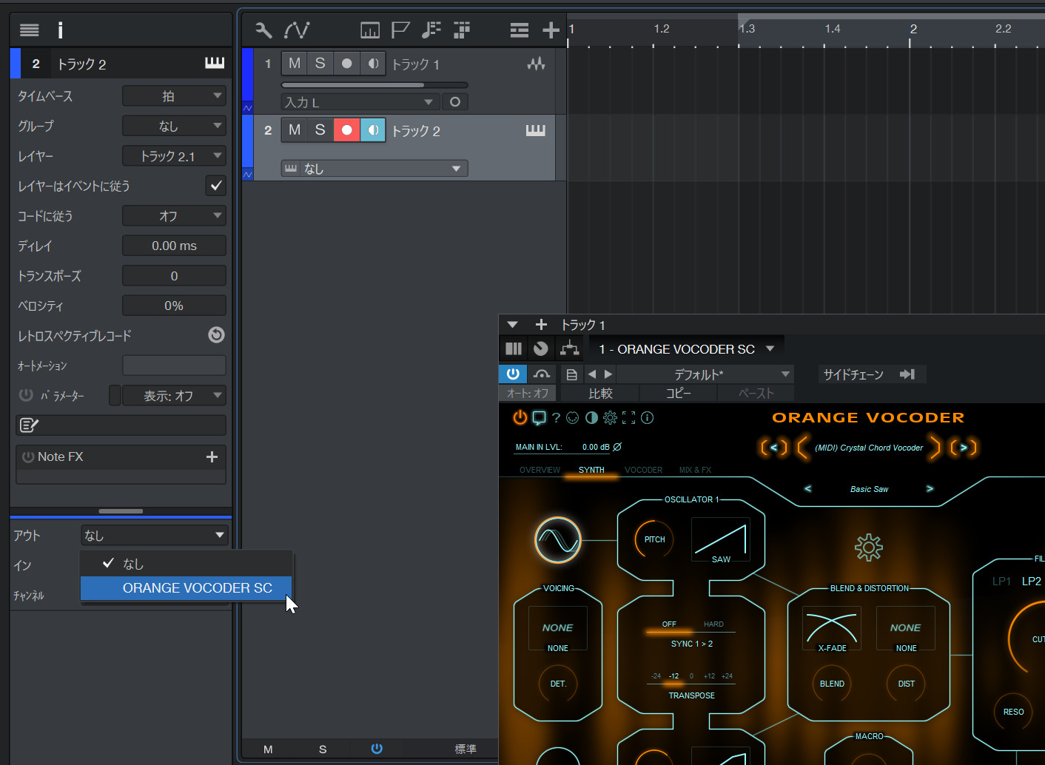This screenshot has height=765, width=1045.
Task: Mute トラック 2
Action: click(295, 130)
